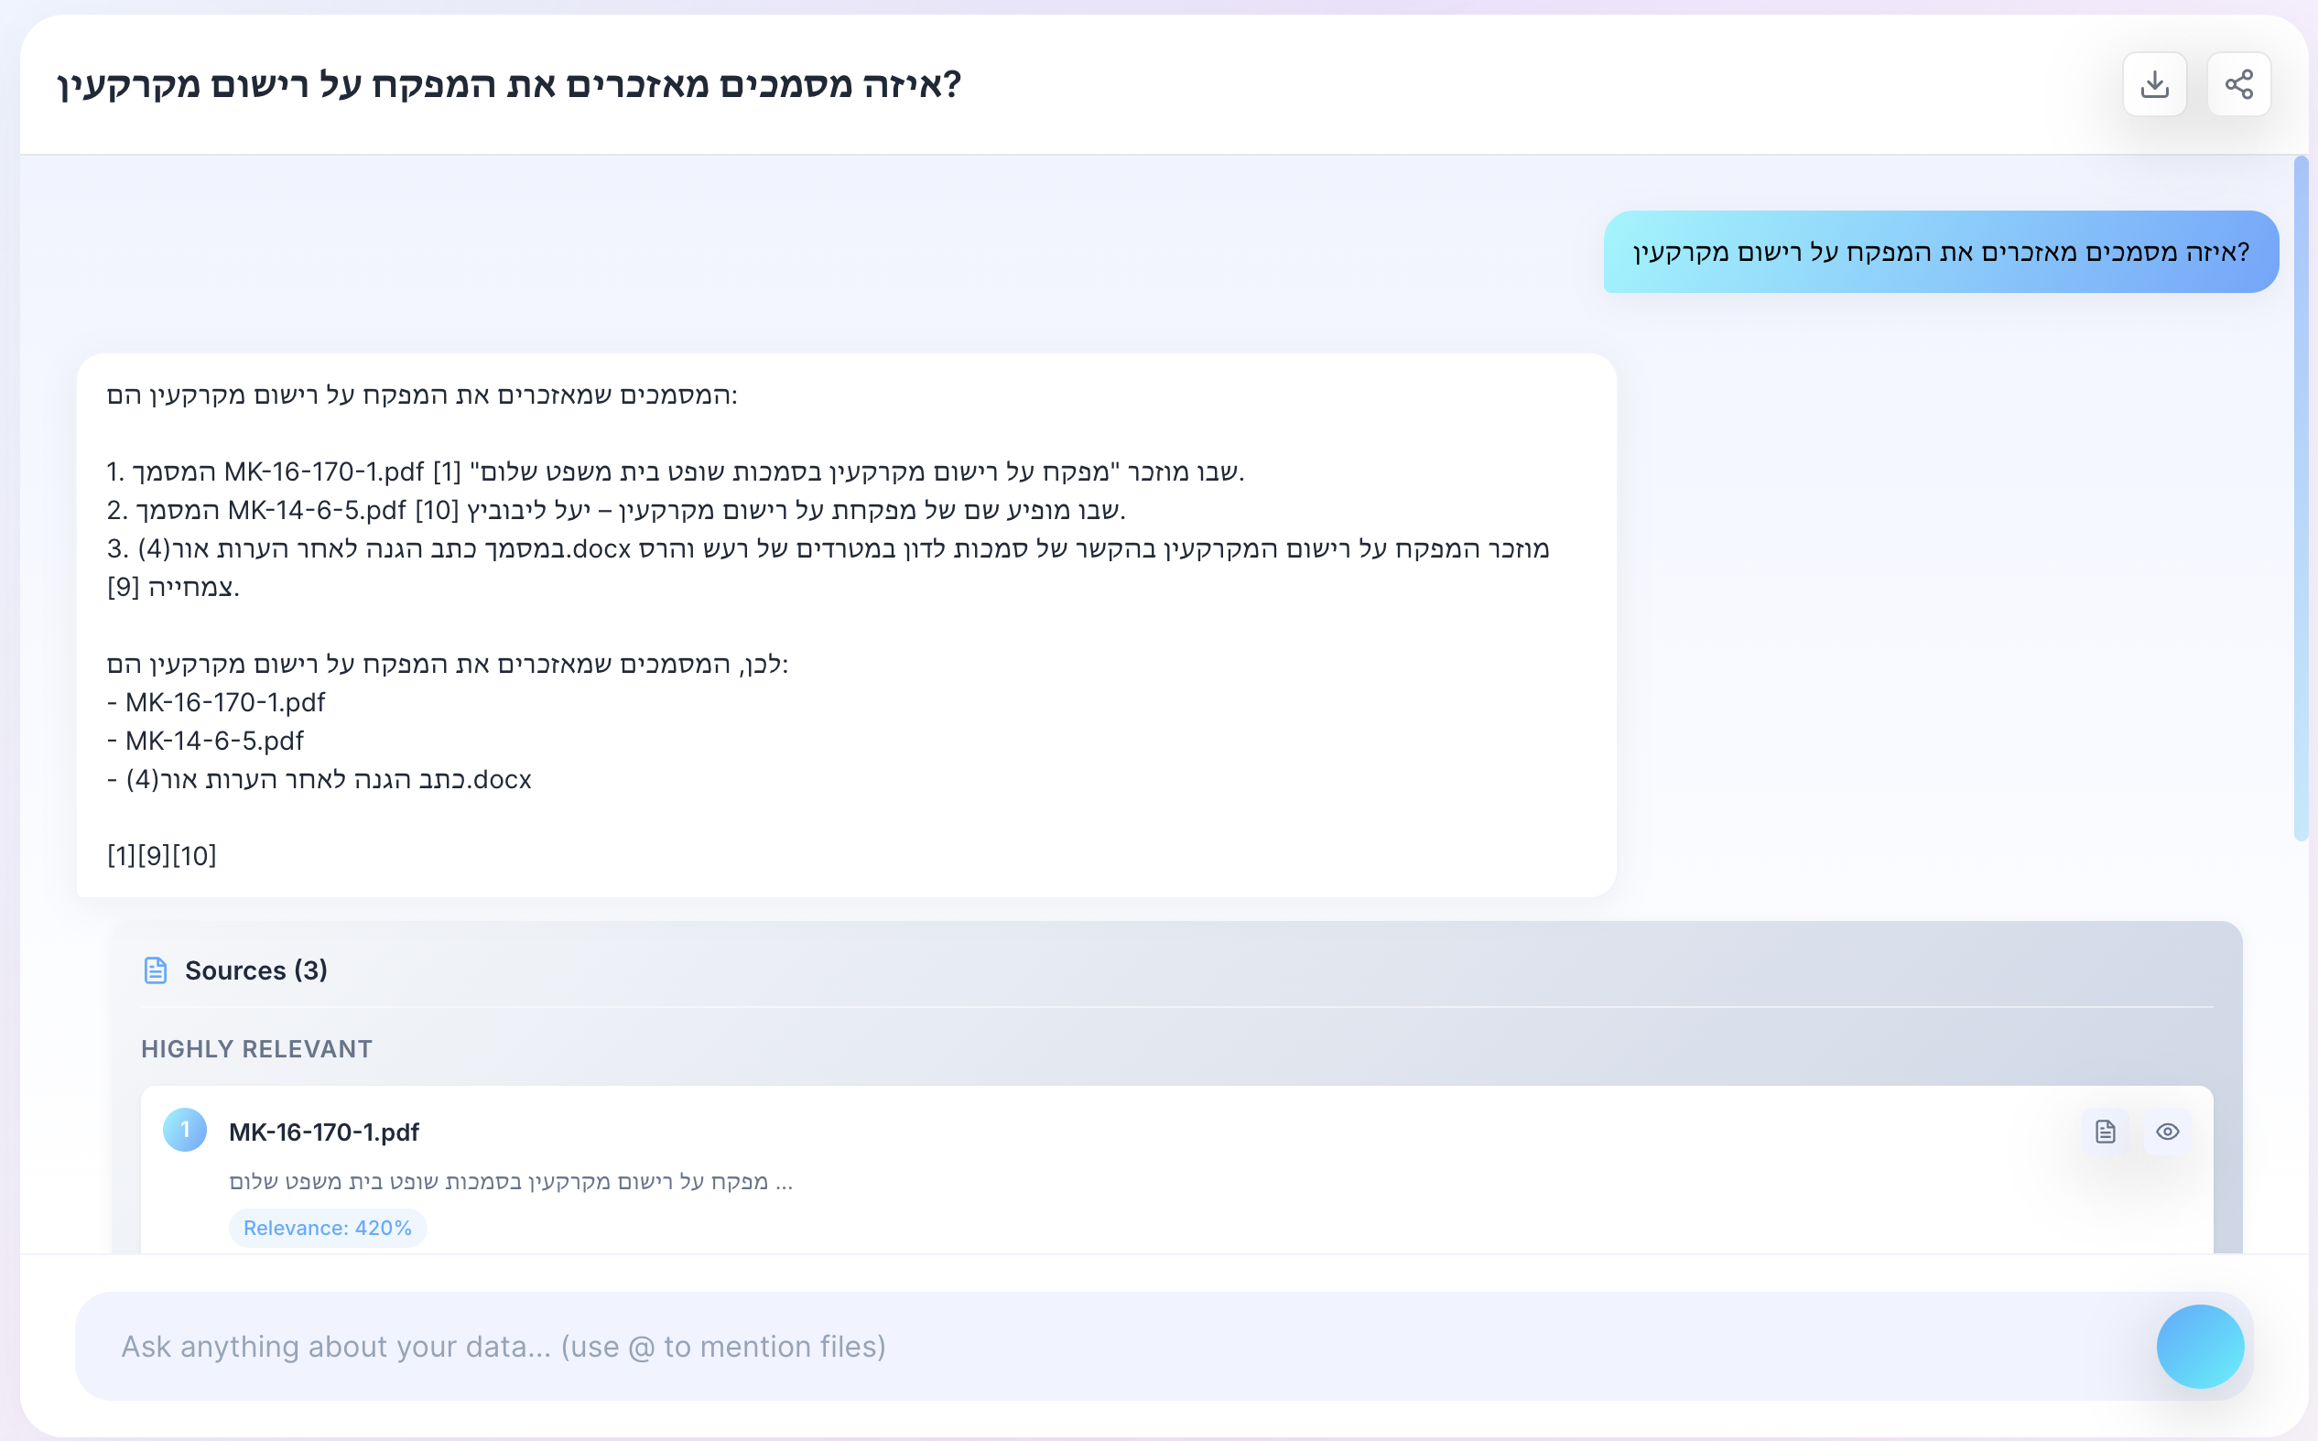2318x1441 pixels.
Task: Click the [1][9][10] citation line
Action: coord(162,856)
